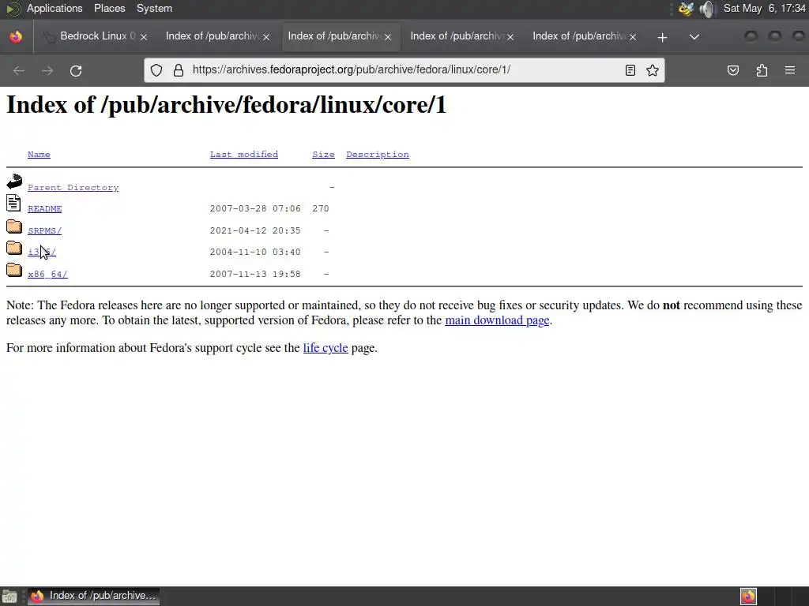The height and width of the screenshot is (606, 809).
Task: Sort listing by Size column
Action: click(323, 155)
